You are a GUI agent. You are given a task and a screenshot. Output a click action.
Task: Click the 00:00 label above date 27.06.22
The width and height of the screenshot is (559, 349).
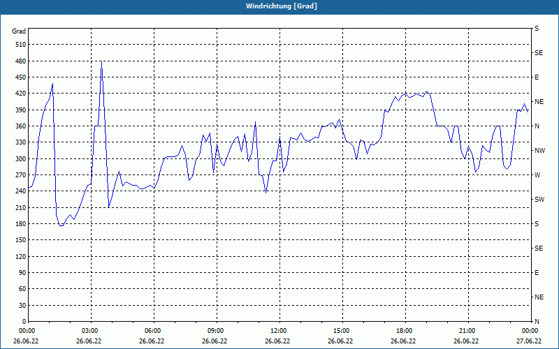tap(531, 331)
